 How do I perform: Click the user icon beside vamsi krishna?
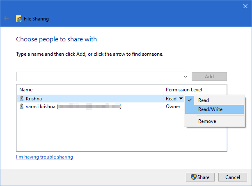21,107
